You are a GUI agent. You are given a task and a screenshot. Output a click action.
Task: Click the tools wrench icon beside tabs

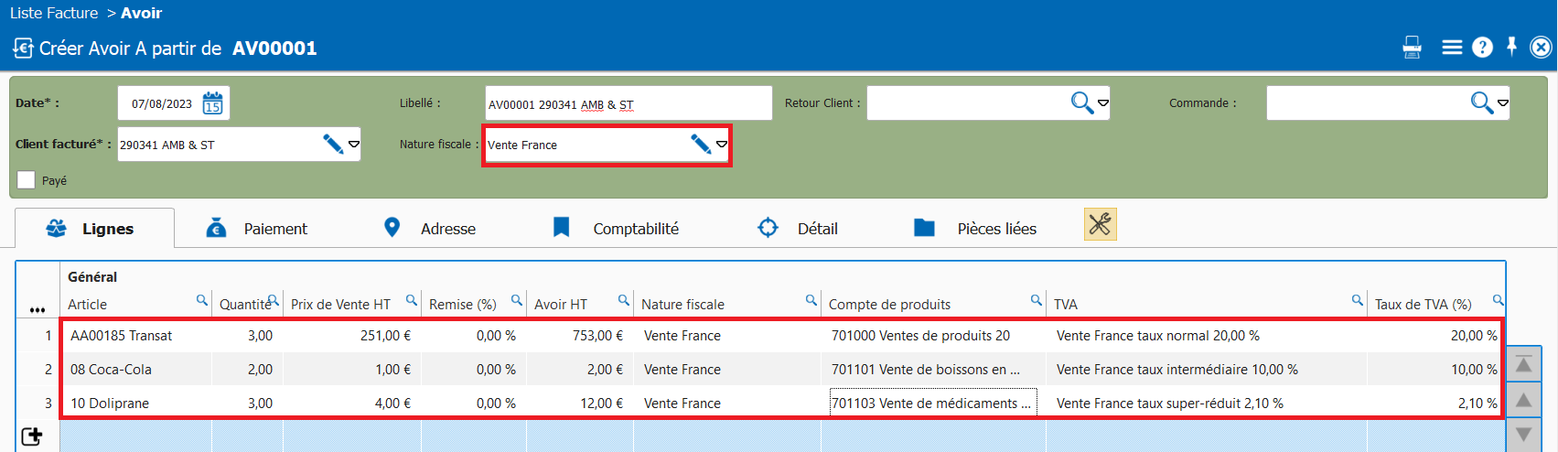click(x=1100, y=224)
